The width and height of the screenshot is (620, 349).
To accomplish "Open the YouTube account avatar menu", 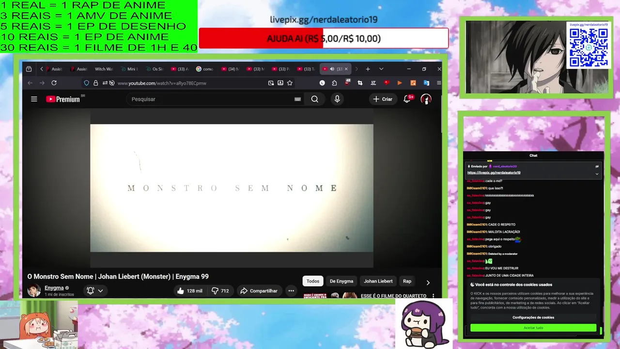I will 426,99.
